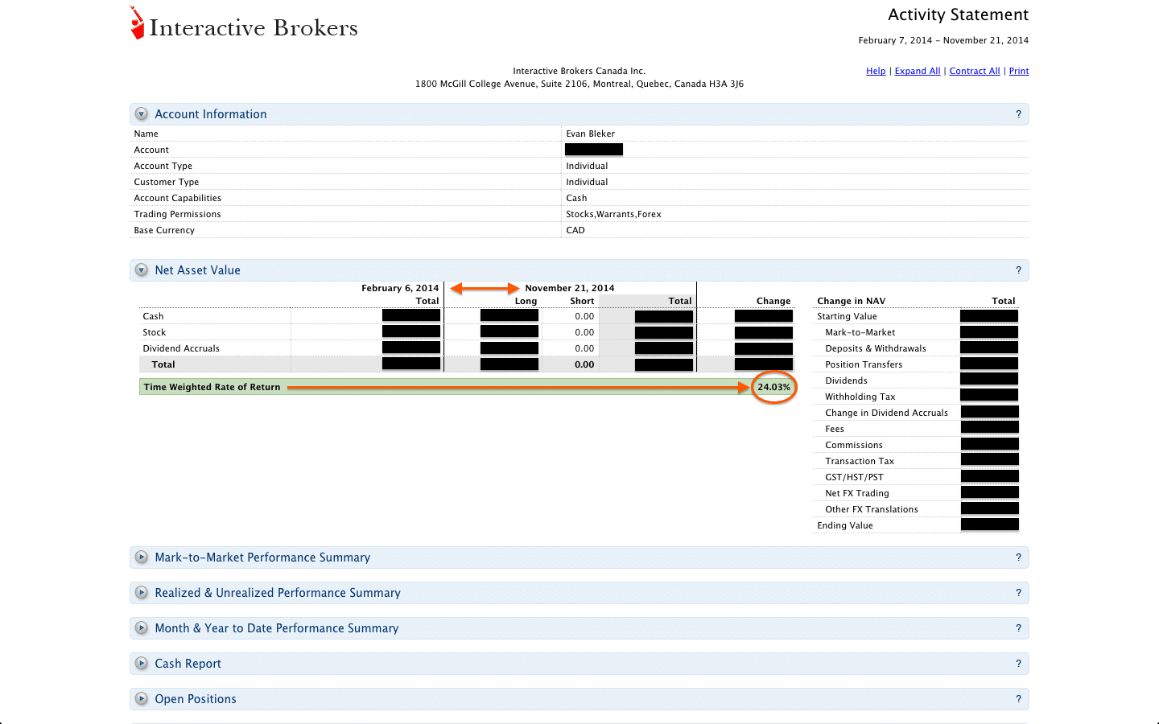Click the Transaction Tax row label
1159x724 pixels.
coord(860,461)
